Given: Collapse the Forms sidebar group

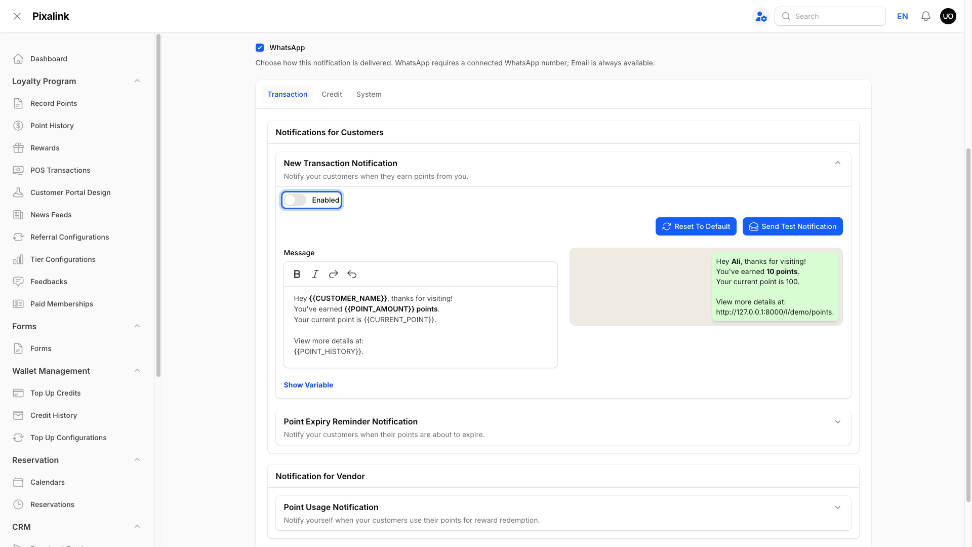Looking at the screenshot, I should (137, 326).
